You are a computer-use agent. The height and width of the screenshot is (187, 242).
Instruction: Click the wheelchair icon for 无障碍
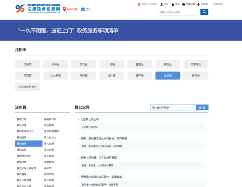tap(198, 4)
